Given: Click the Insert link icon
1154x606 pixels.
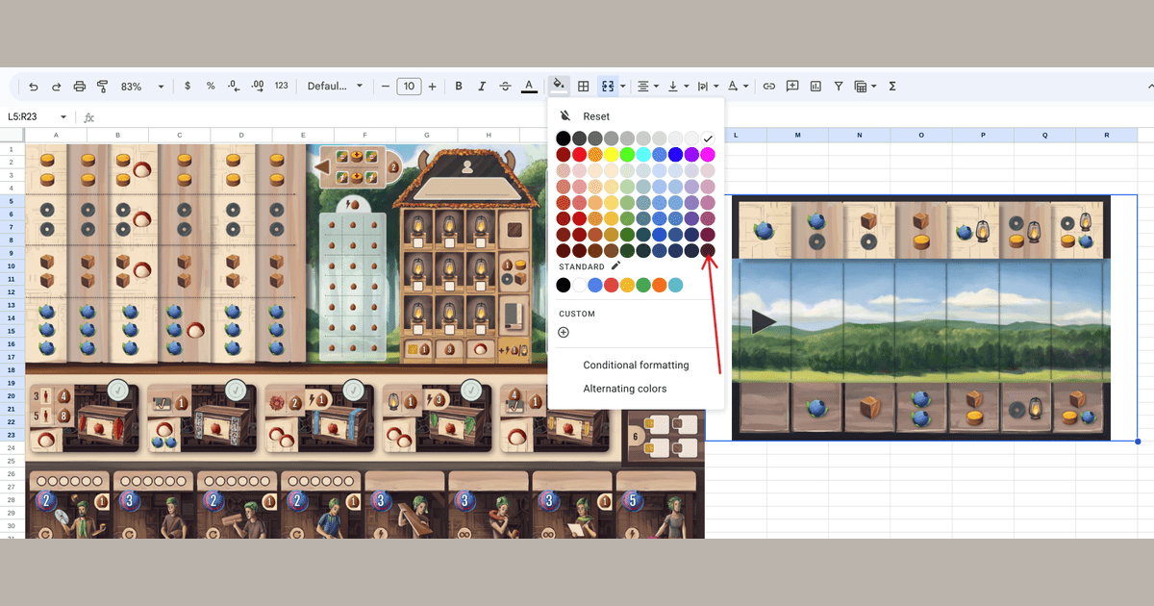Looking at the screenshot, I should [768, 86].
